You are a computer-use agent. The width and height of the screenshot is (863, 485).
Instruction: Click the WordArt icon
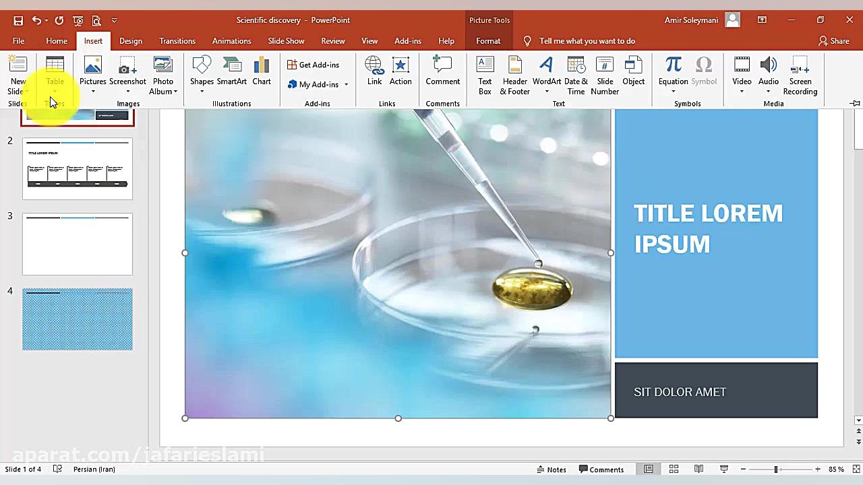(x=546, y=73)
